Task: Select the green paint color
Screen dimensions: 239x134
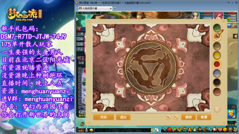Action: coord(217,27)
